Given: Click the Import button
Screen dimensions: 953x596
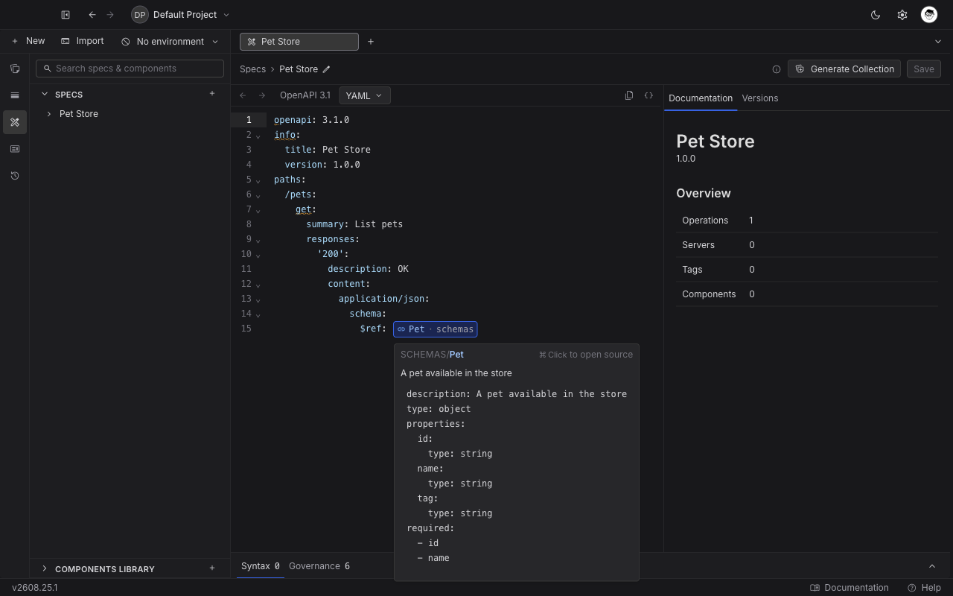Looking at the screenshot, I should point(83,41).
